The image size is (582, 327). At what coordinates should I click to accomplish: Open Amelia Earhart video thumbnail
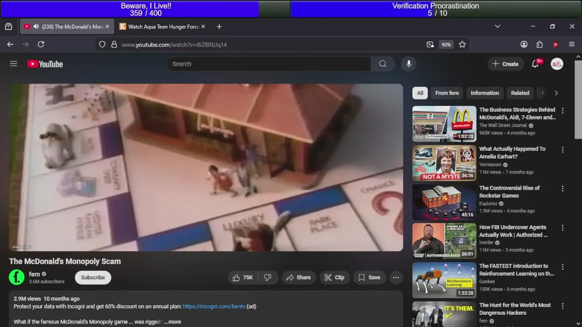[x=444, y=163]
